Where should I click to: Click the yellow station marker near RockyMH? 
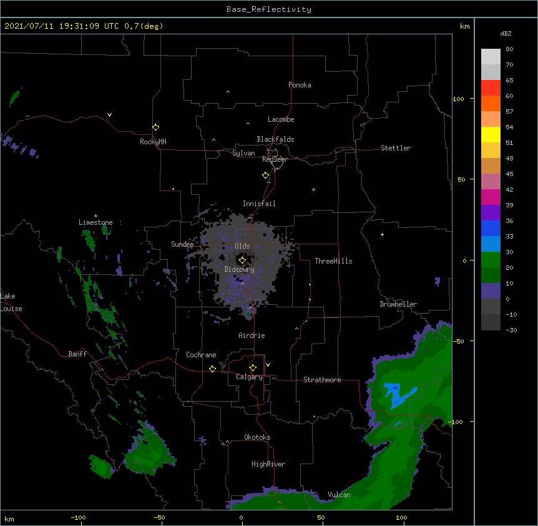[155, 127]
